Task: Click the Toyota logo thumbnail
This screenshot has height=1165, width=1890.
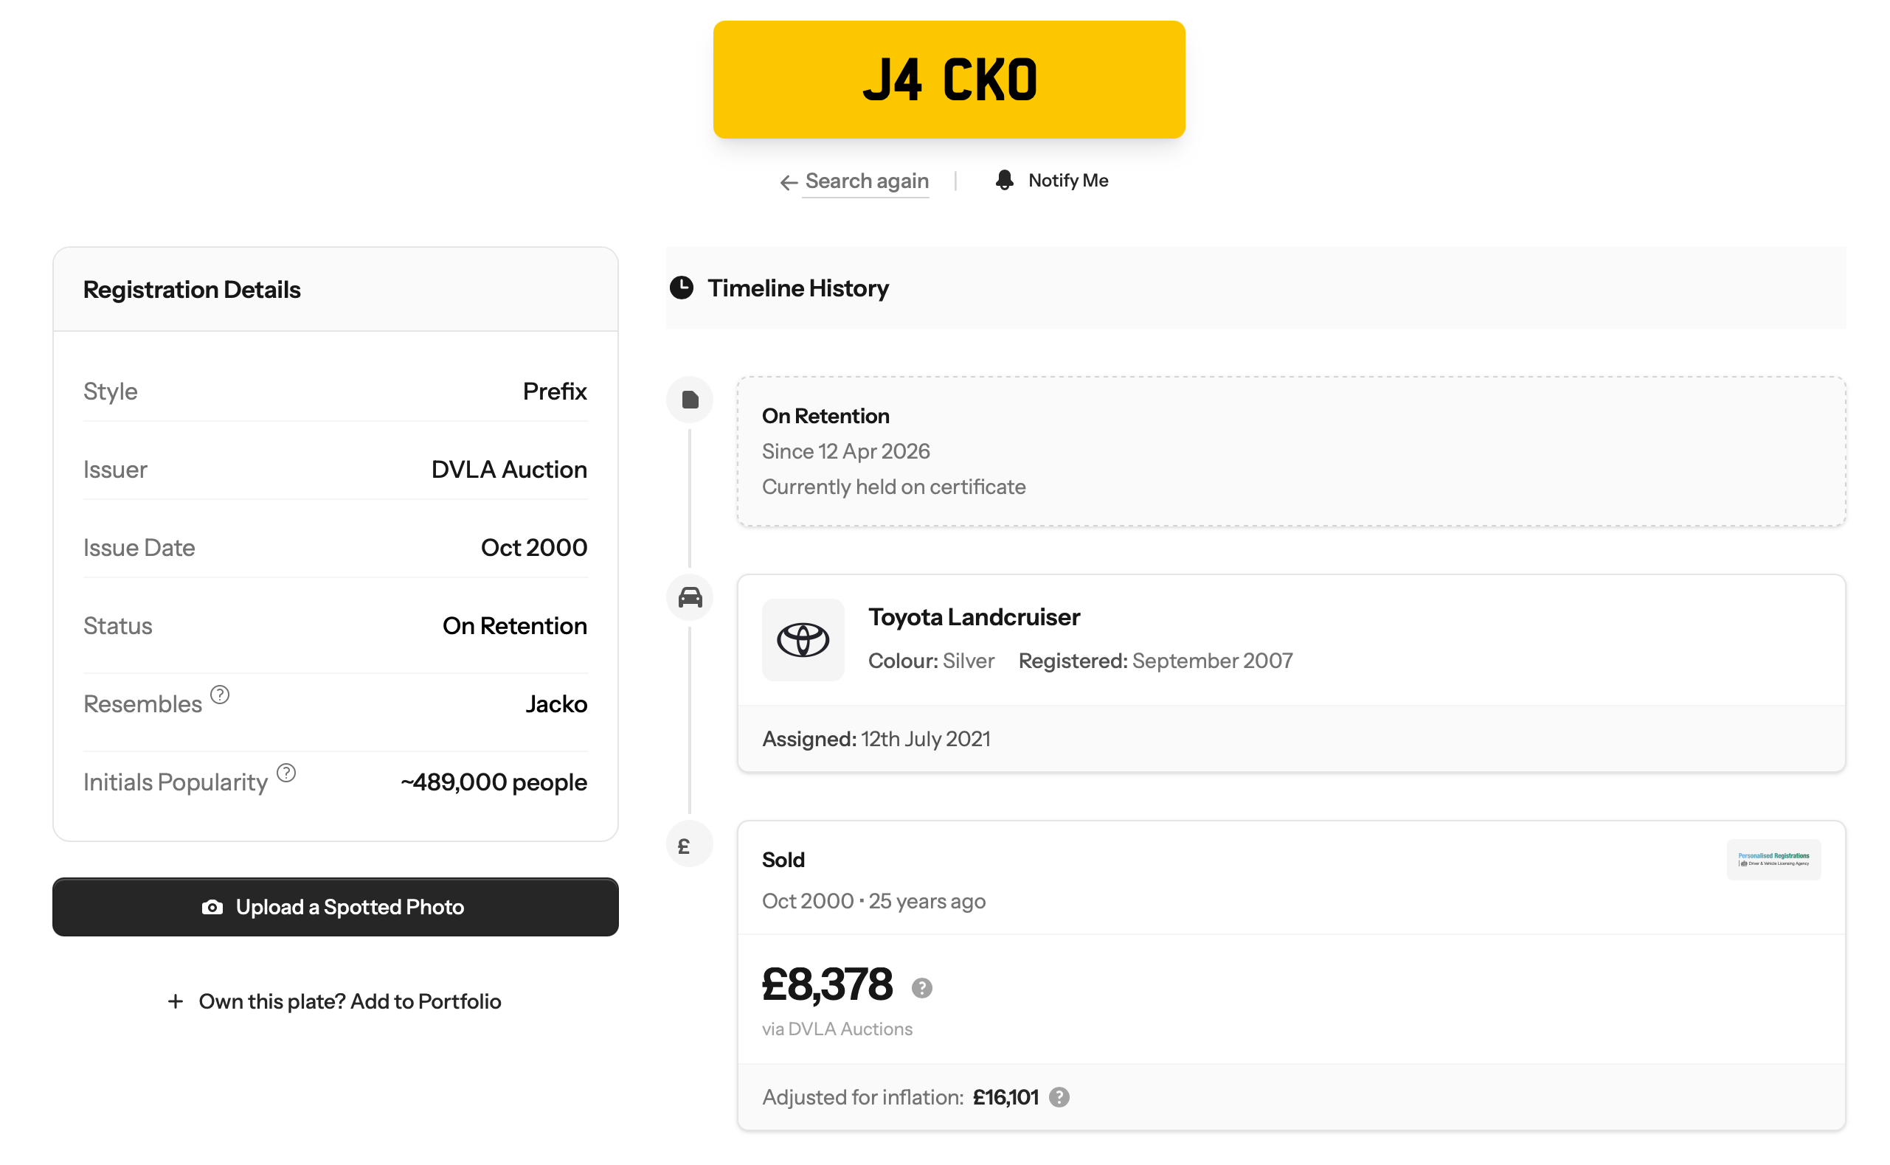Action: [803, 639]
